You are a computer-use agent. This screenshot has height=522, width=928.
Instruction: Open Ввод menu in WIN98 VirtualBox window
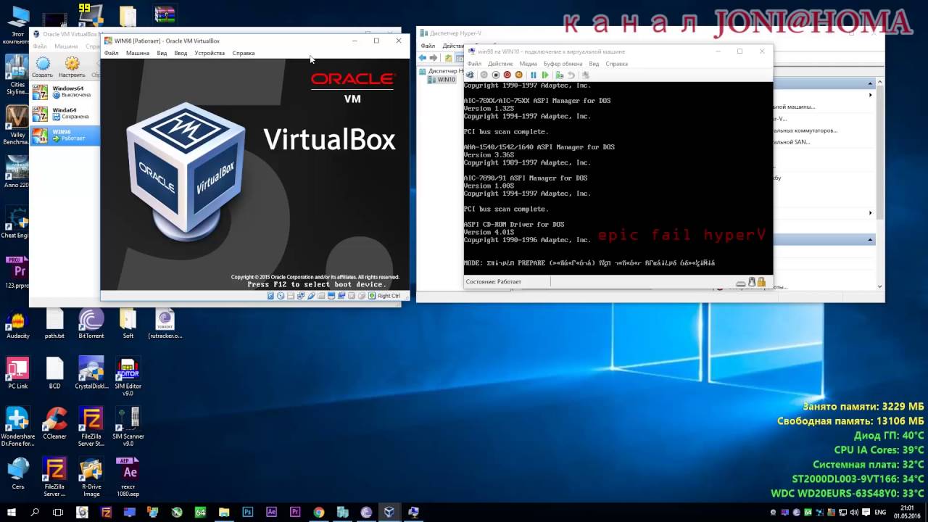181,53
